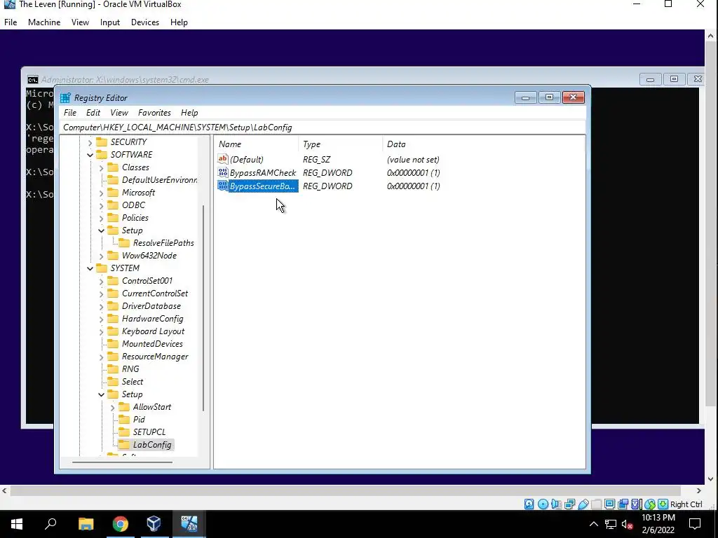Open VirtualBox Input menu

[110, 22]
